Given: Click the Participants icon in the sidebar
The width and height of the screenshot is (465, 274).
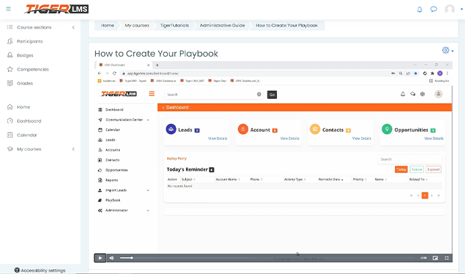Looking at the screenshot, I should pos(10,41).
